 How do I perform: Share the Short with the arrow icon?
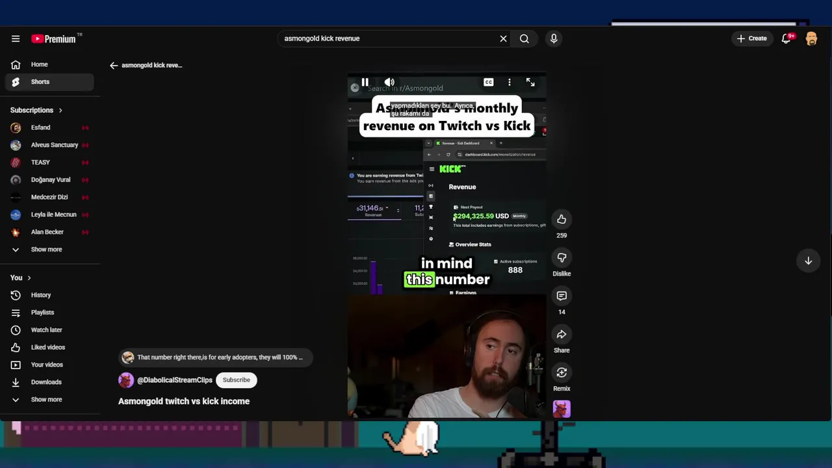tap(562, 335)
